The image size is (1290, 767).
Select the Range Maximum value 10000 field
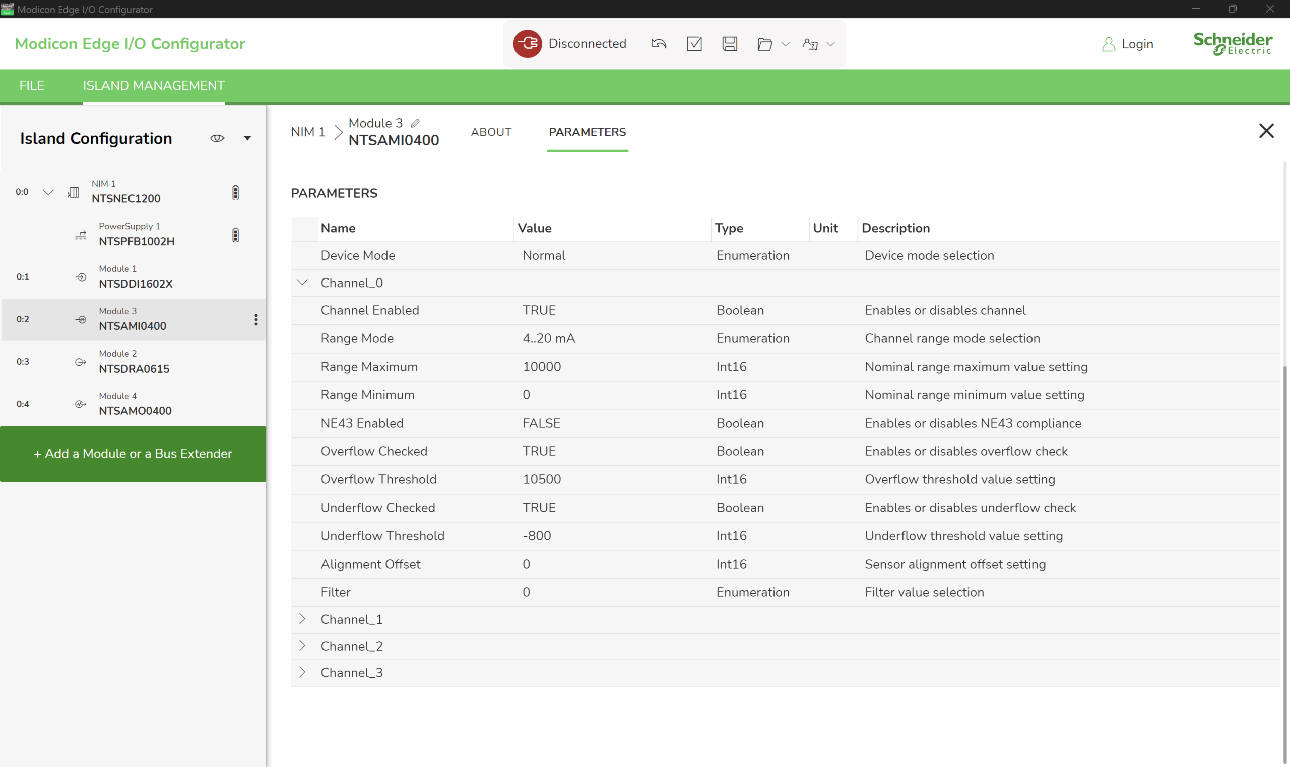[541, 367]
